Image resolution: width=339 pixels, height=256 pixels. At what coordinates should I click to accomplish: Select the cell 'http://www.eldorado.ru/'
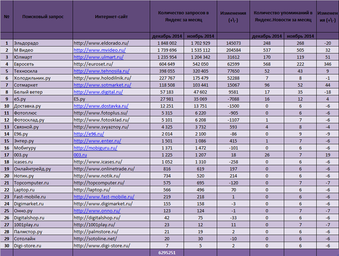(111, 43)
